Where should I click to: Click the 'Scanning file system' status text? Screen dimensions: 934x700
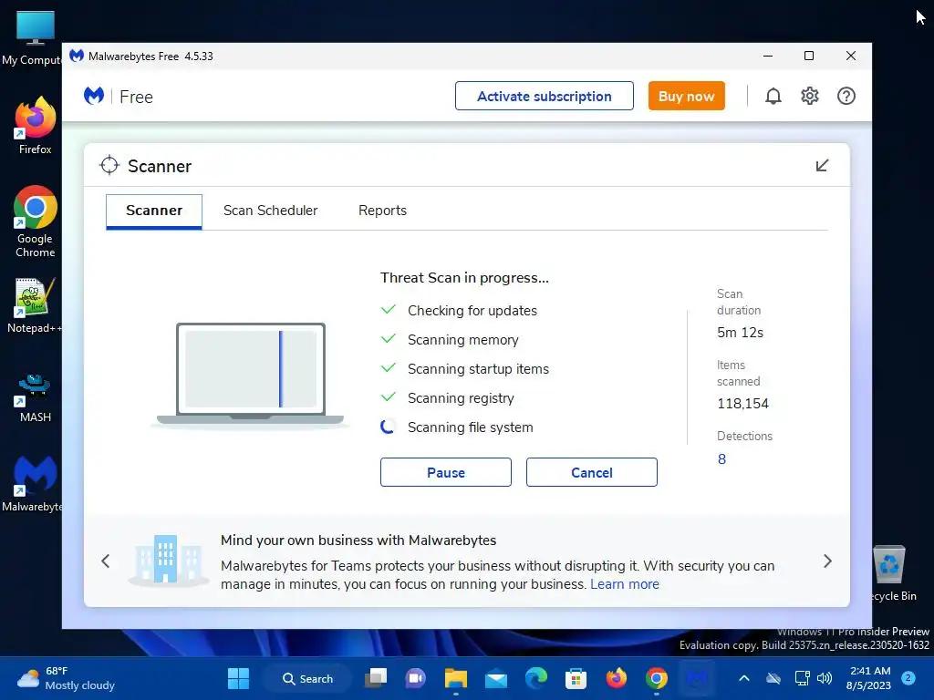point(470,427)
